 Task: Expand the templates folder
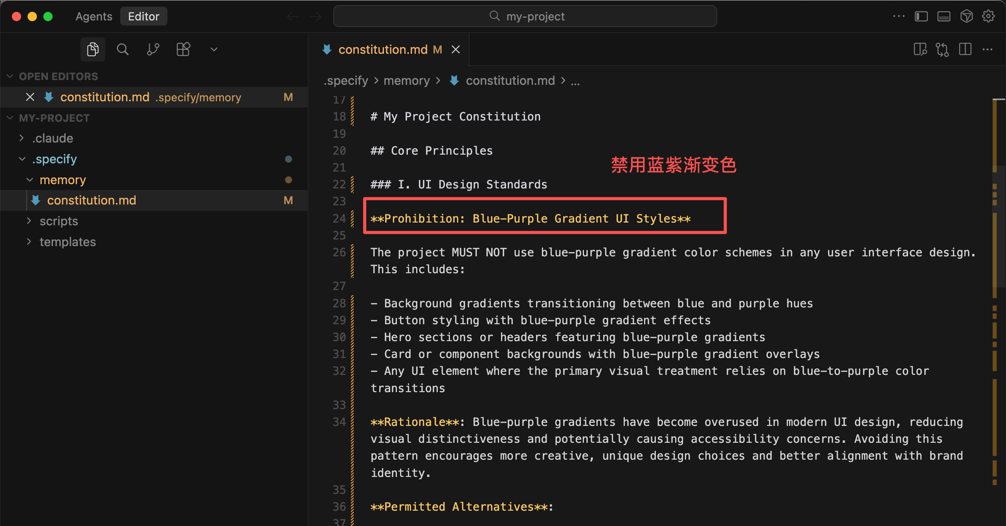coord(68,242)
